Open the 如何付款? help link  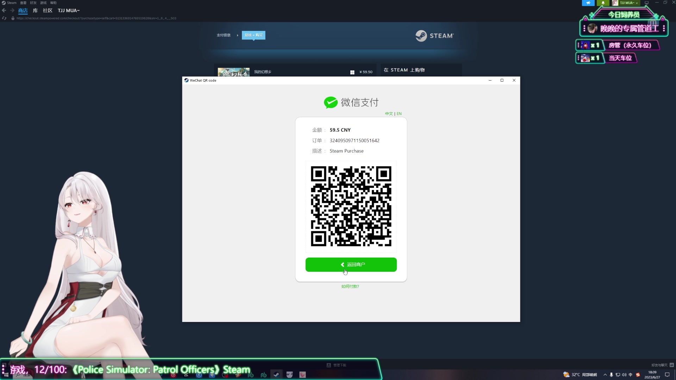pos(350,286)
